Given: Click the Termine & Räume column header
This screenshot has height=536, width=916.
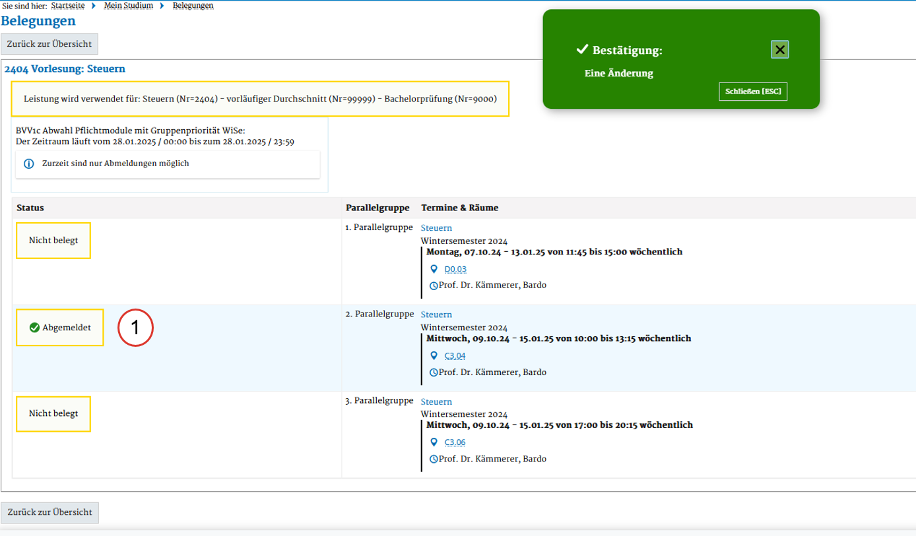Looking at the screenshot, I should click(460, 208).
